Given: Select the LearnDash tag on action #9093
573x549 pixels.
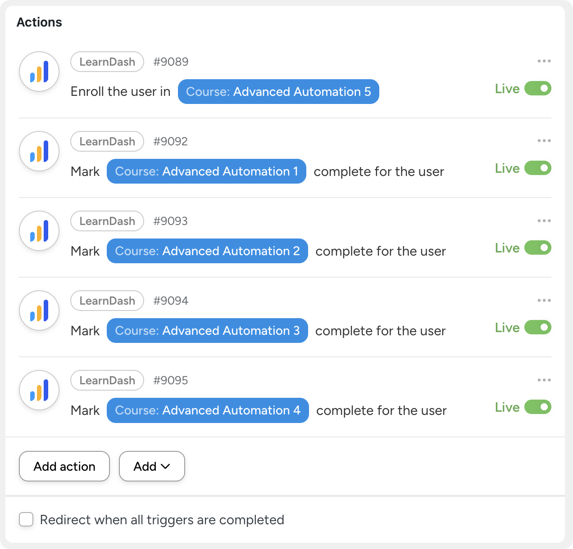Looking at the screenshot, I should click(x=107, y=221).
